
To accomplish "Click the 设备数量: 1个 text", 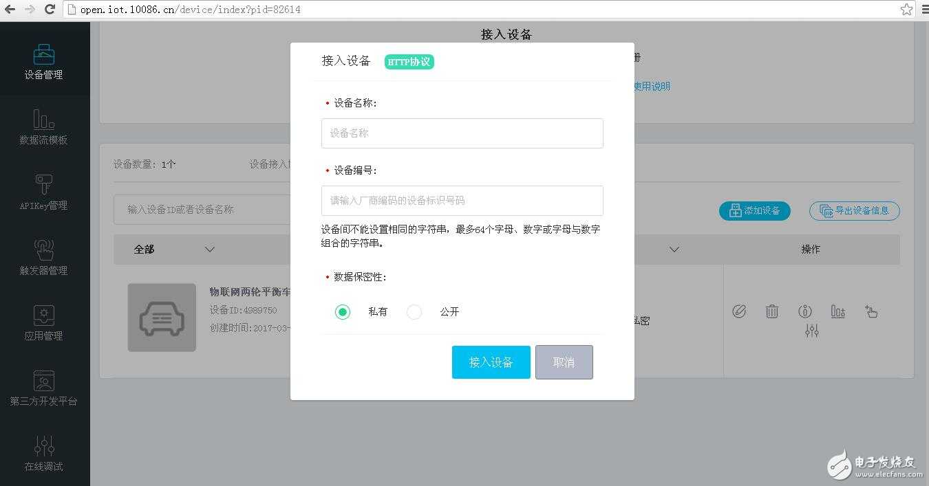I will point(145,164).
